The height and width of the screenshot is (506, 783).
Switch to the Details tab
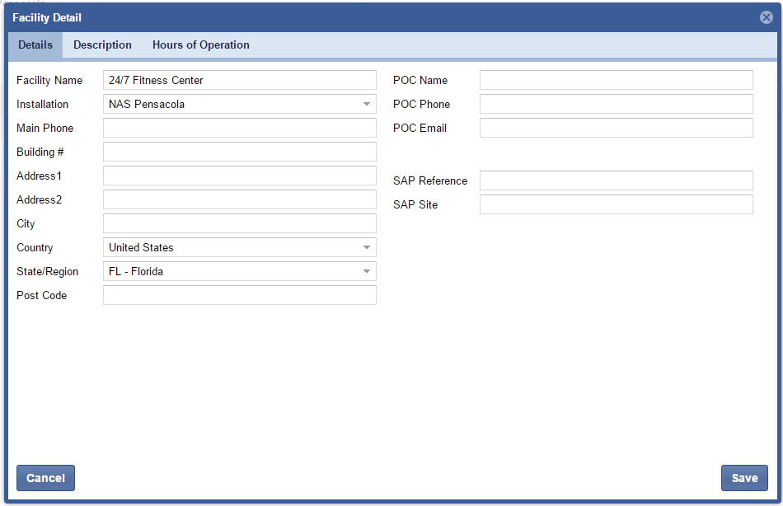[35, 45]
